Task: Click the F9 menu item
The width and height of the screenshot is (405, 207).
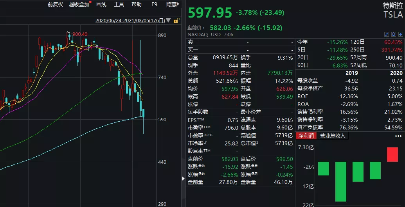Action: [154, 4]
